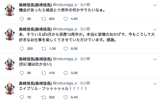The image size is (160, 102).
Task: Retweet the tweet showing 1.3K retweets
Action: coord(44,49)
